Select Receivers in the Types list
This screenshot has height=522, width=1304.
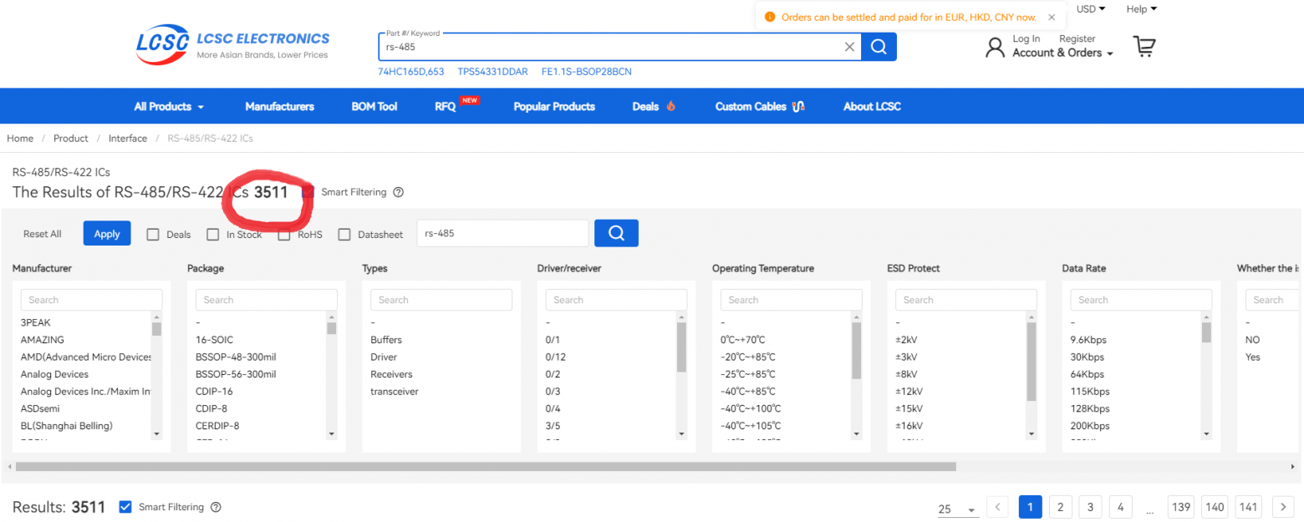click(x=392, y=374)
